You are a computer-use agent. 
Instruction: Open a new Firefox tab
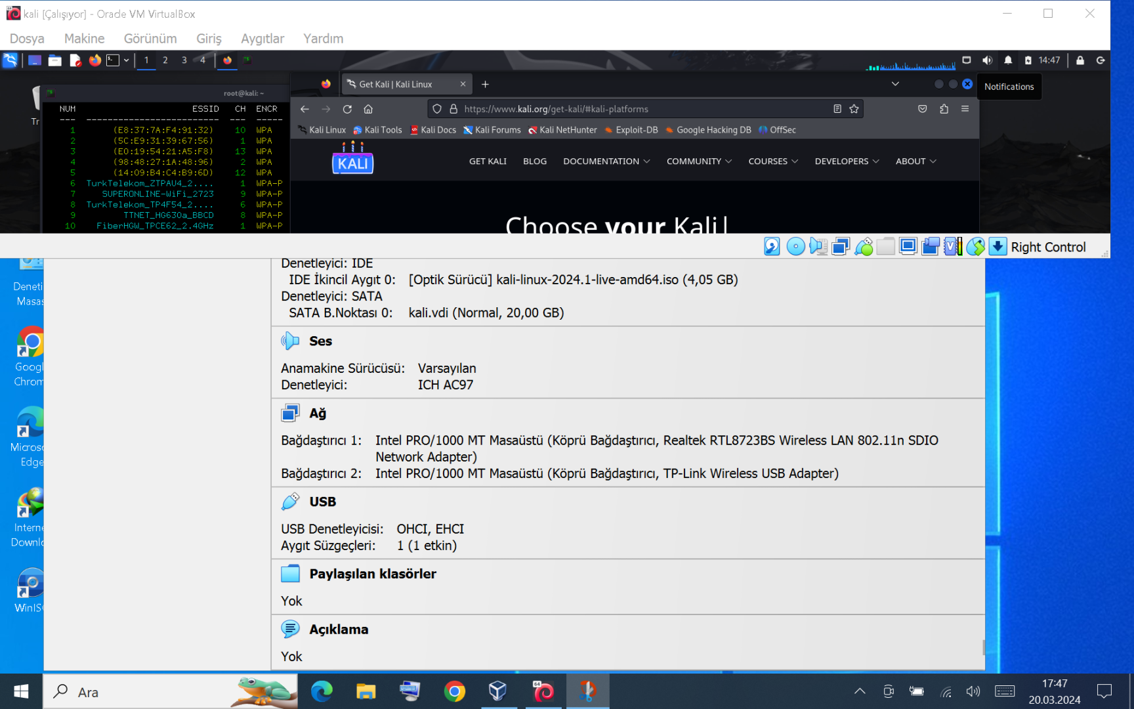click(485, 84)
